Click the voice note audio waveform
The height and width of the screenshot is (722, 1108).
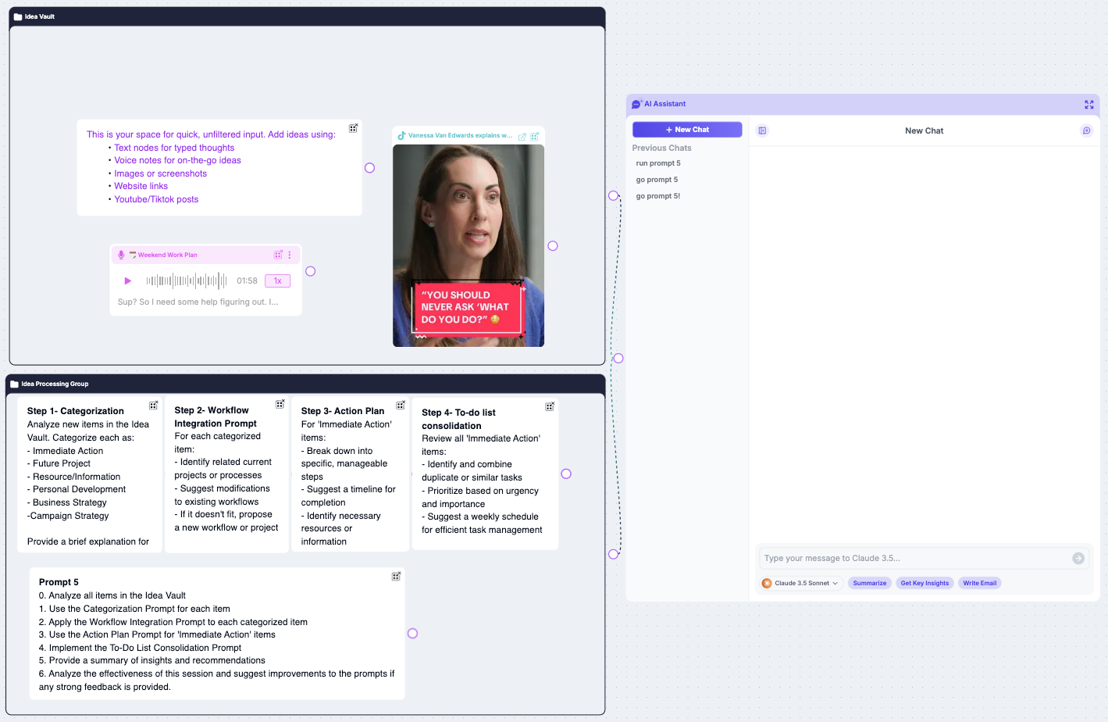point(187,281)
